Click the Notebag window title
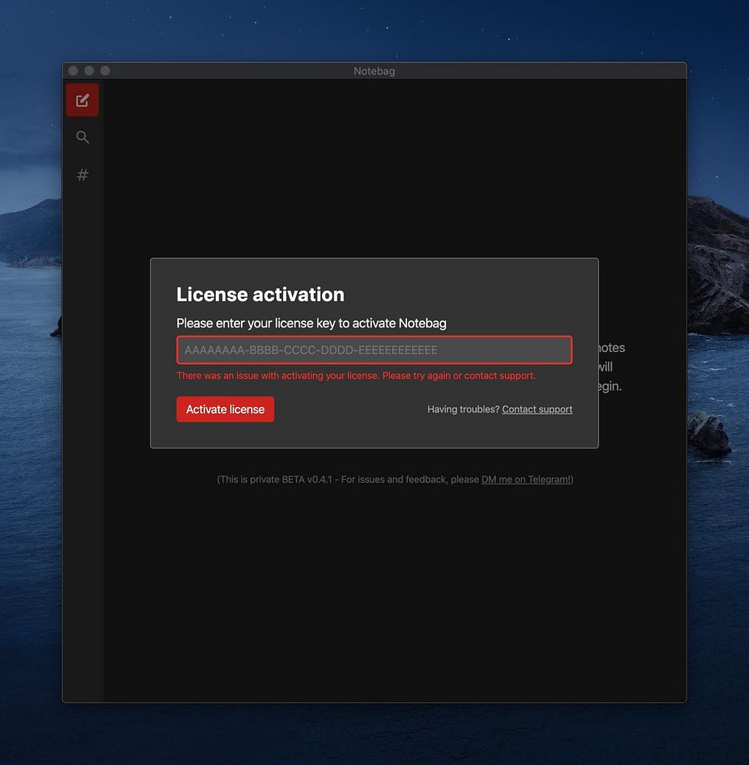The width and height of the screenshot is (749, 765). pyautogui.click(x=374, y=71)
